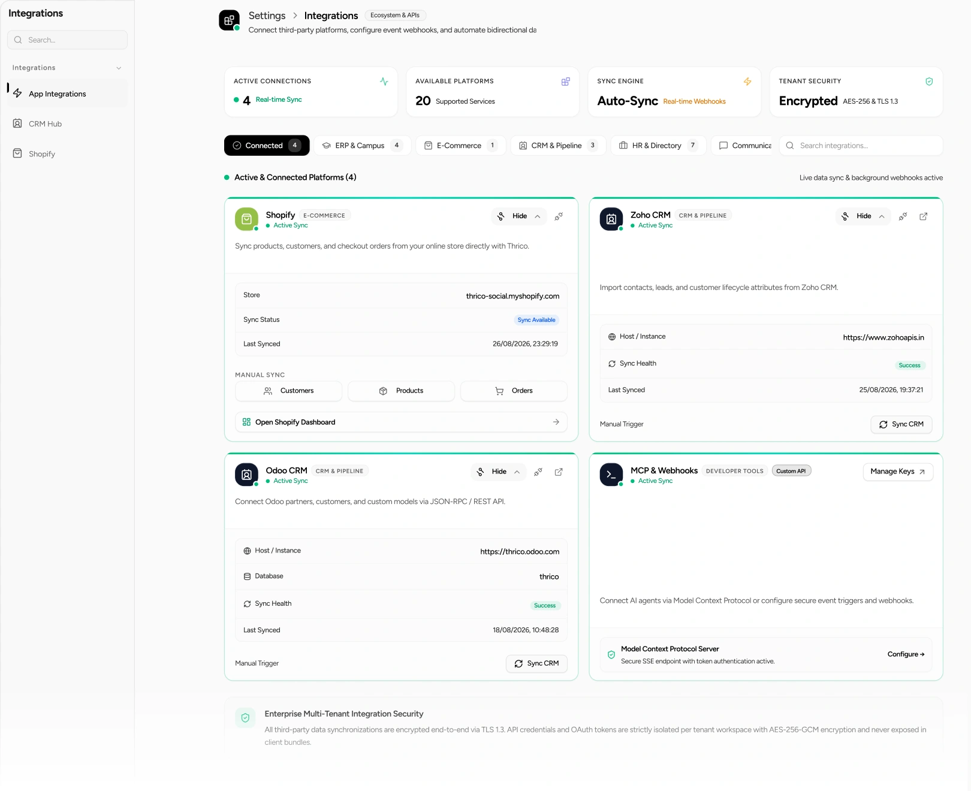Open Odoo CRM via the external link icon
The height and width of the screenshot is (791, 971).
[x=559, y=472]
